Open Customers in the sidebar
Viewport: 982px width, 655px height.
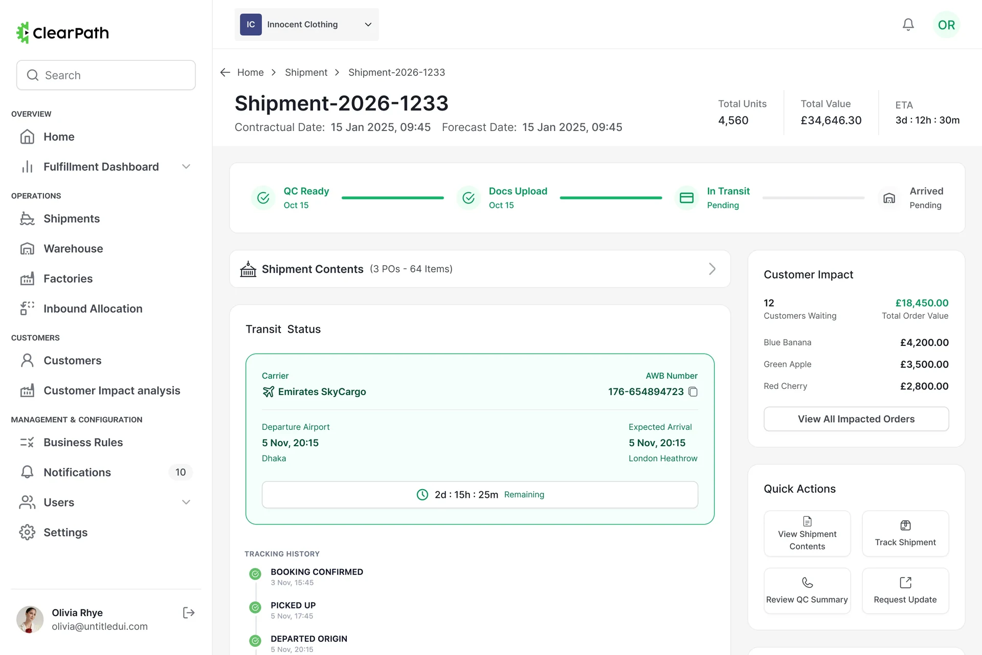[105, 360]
